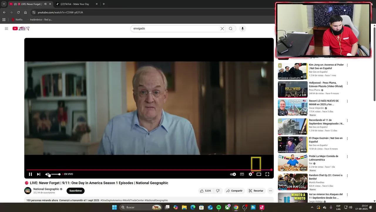Pause the live video playback
Image resolution: width=376 pixels, height=212 pixels.
coord(30,174)
